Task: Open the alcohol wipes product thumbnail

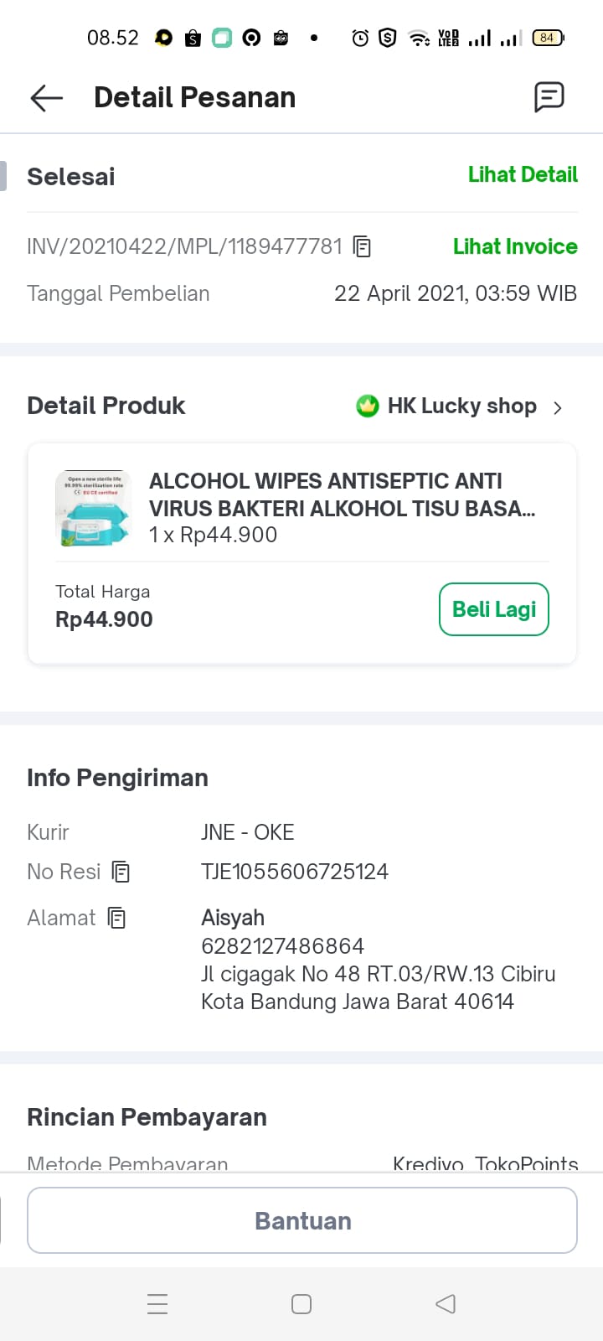Action: tap(95, 509)
